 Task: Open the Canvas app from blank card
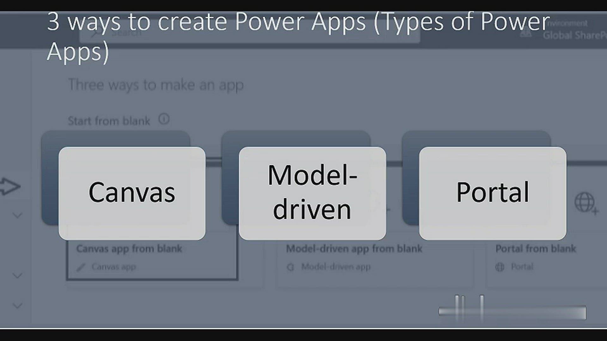click(152, 259)
